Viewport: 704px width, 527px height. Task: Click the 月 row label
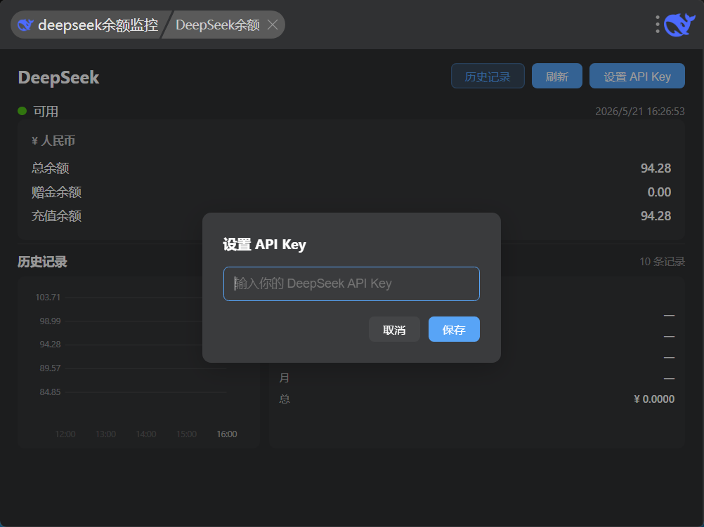point(285,378)
